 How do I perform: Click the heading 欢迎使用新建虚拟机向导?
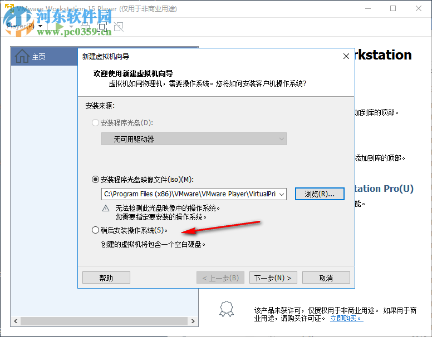point(133,73)
